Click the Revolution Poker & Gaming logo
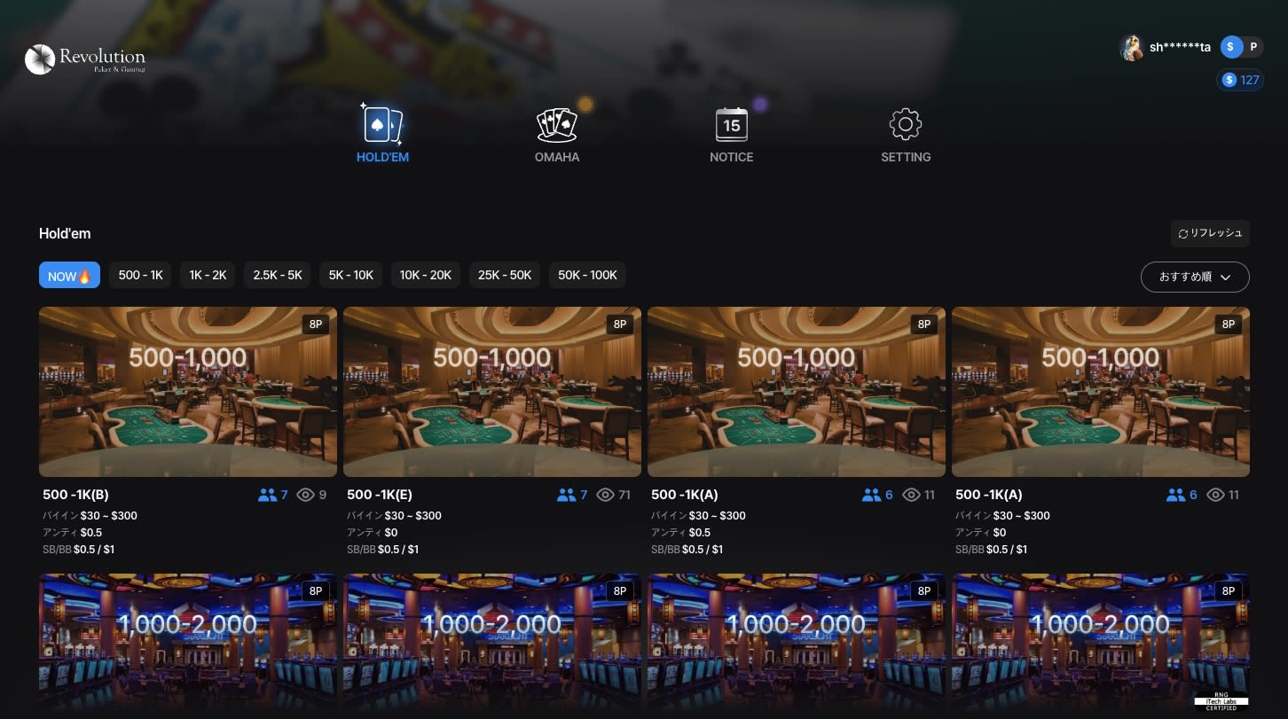The image size is (1288, 719). tap(85, 59)
